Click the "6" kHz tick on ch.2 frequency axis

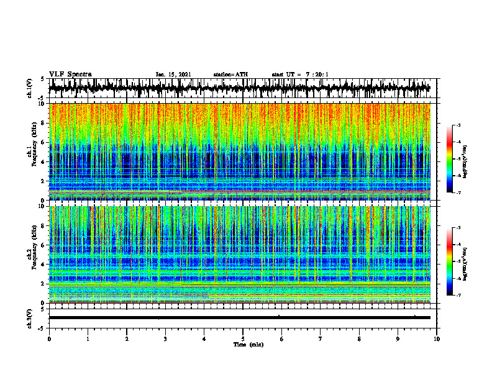[43, 245]
